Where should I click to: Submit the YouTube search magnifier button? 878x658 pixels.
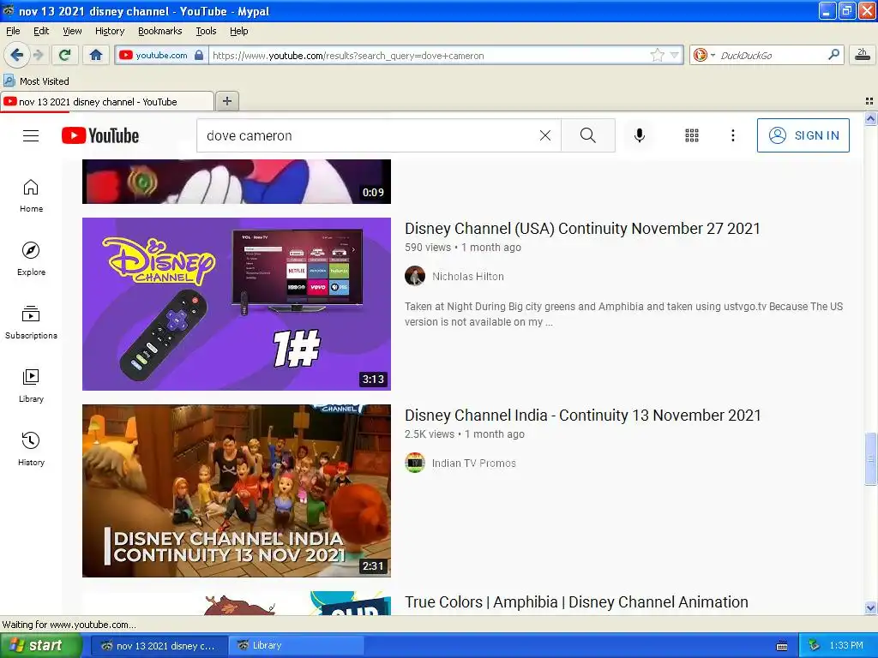tap(588, 135)
